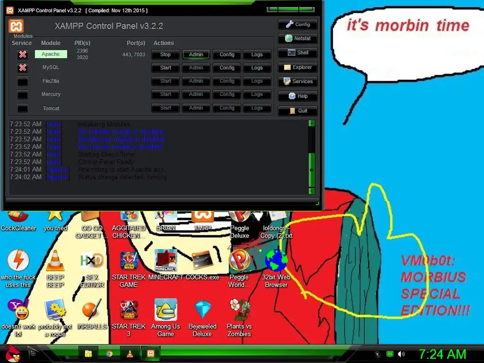Toggle the Mercury service checkbox
484x363 pixels.
point(23,95)
